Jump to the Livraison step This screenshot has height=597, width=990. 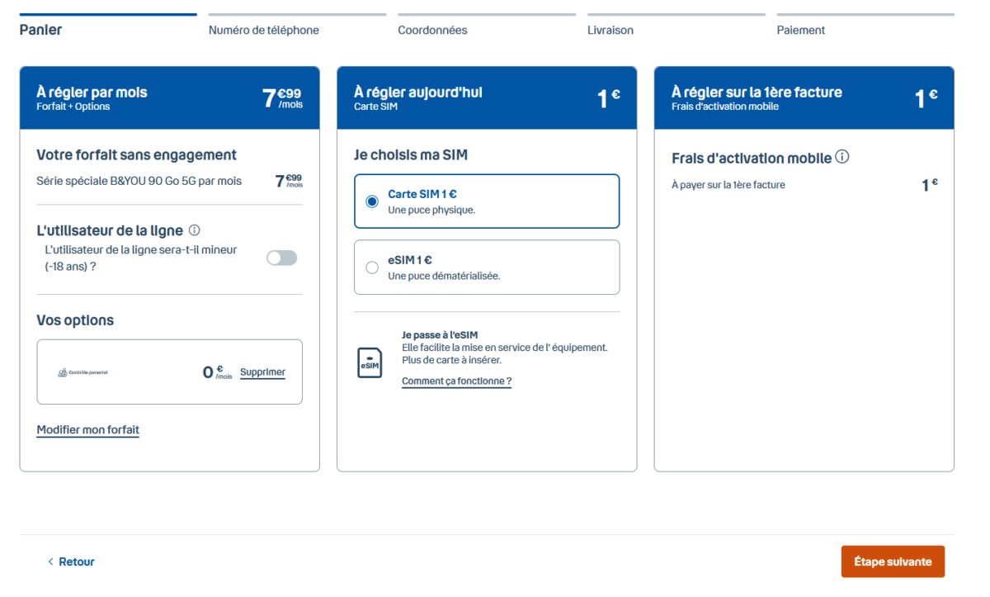click(x=610, y=30)
